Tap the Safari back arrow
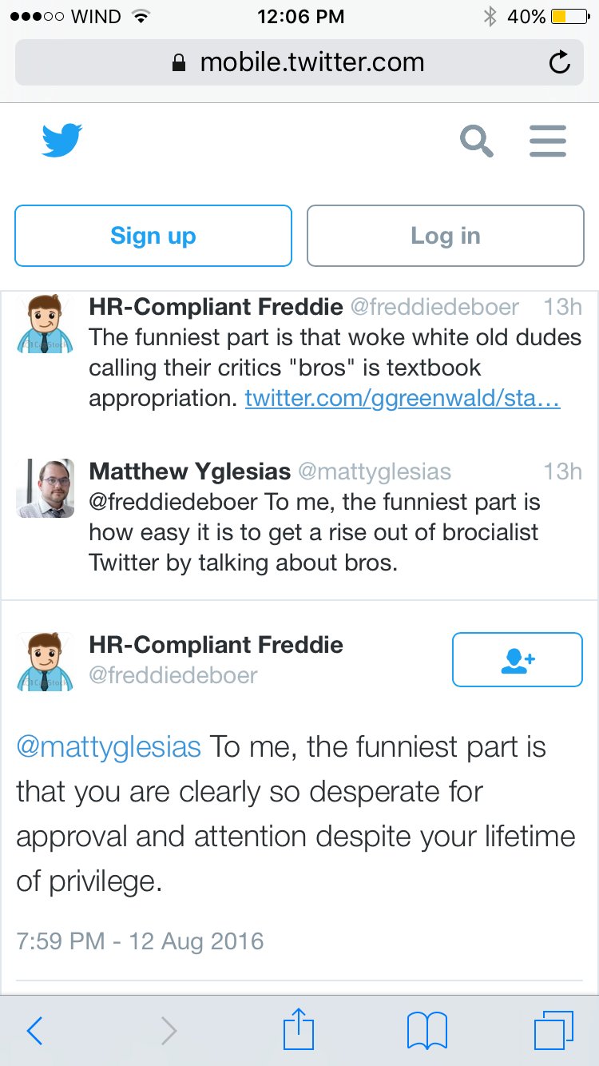This screenshot has width=599, height=1066. (x=34, y=1031)
